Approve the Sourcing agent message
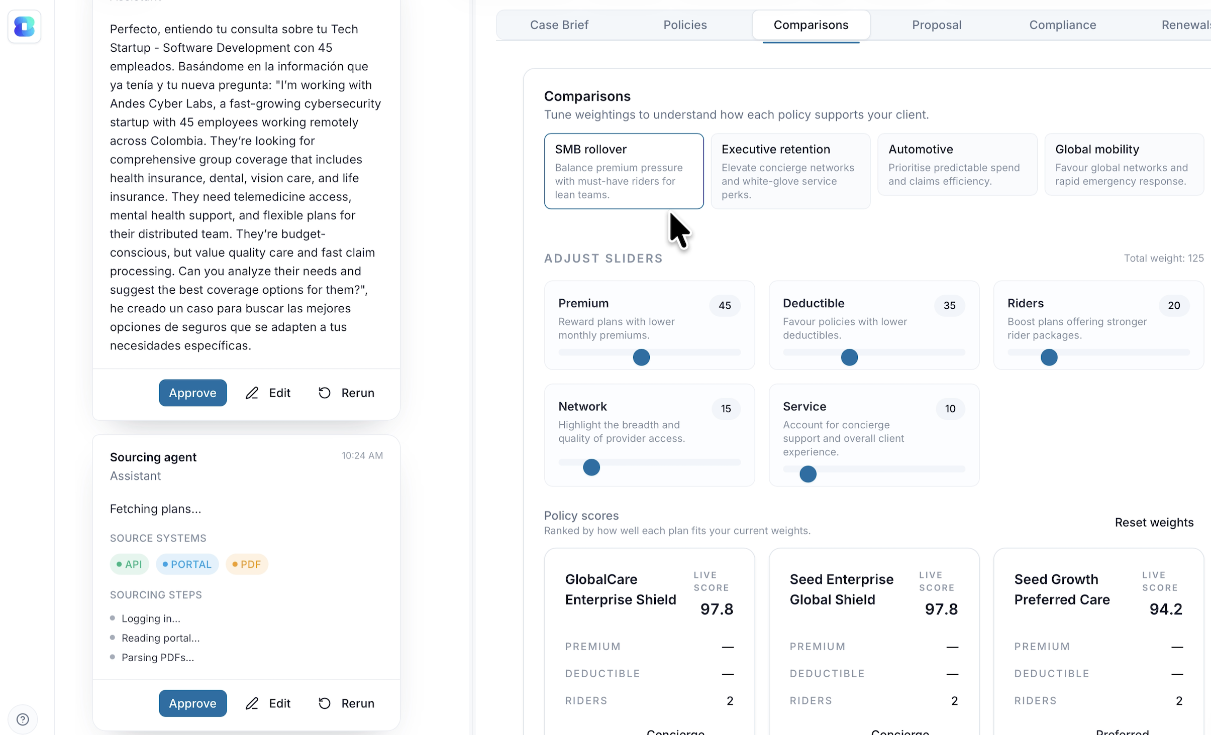Image resolution: width=1211 pixels, height=735 pixels. point(192,703)
